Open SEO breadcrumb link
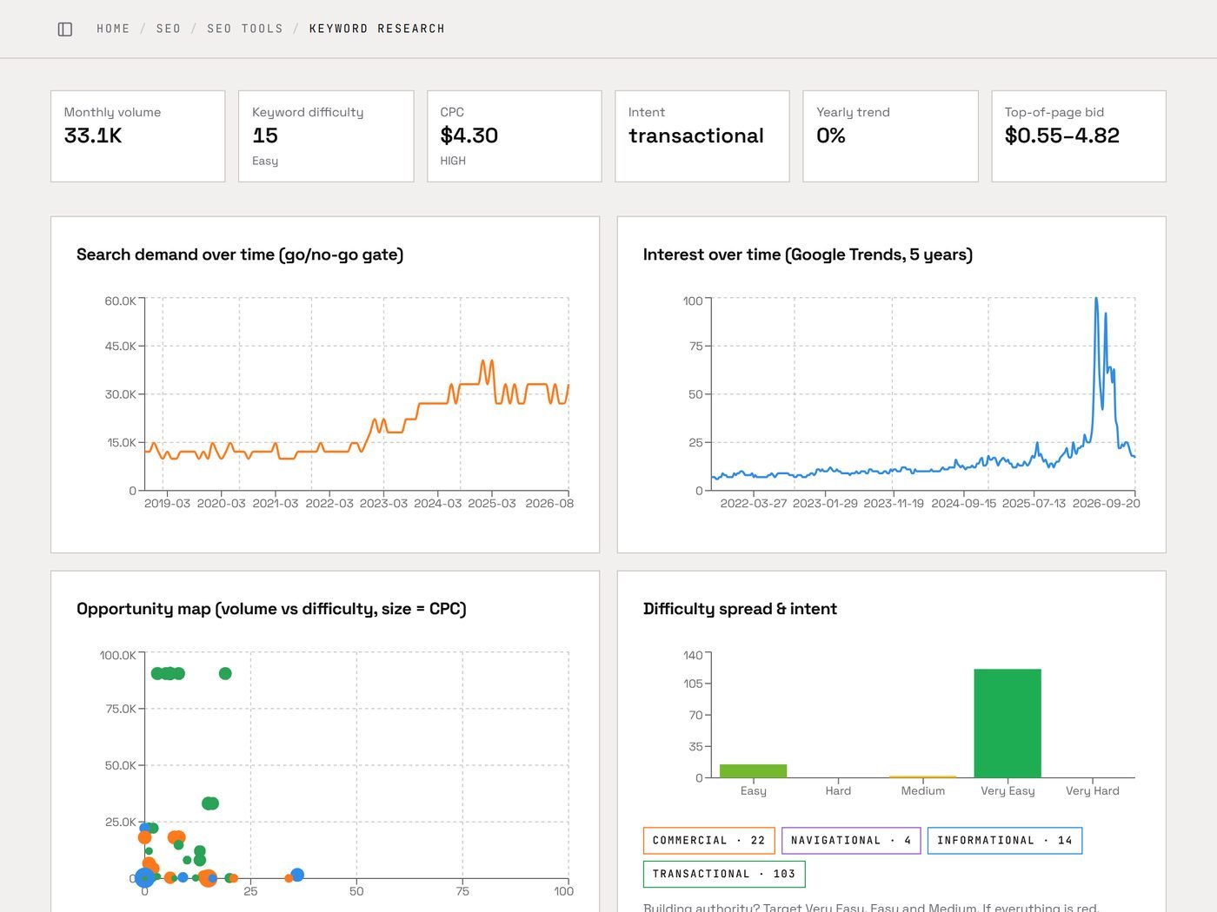Viewport: 1217px width, 912px height. click(x=169, y=29)
